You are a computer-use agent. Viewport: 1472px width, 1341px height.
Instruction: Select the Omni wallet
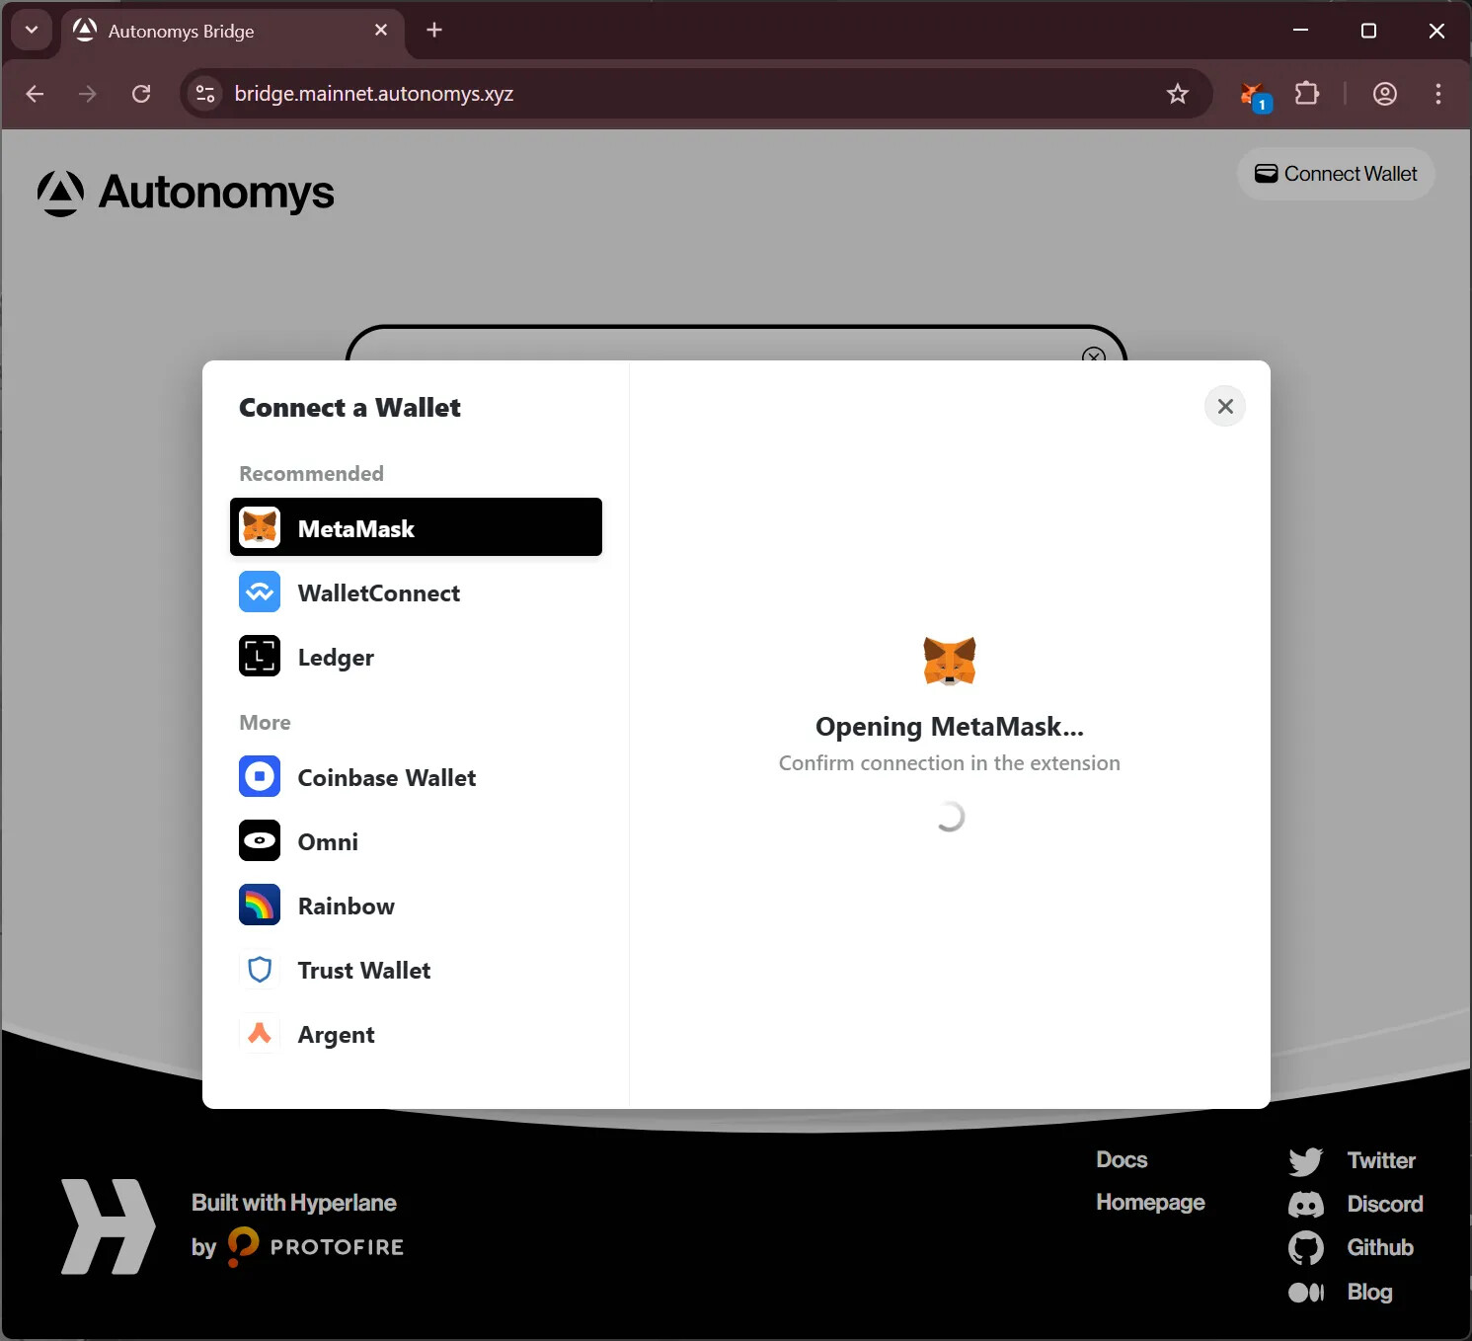416,841
